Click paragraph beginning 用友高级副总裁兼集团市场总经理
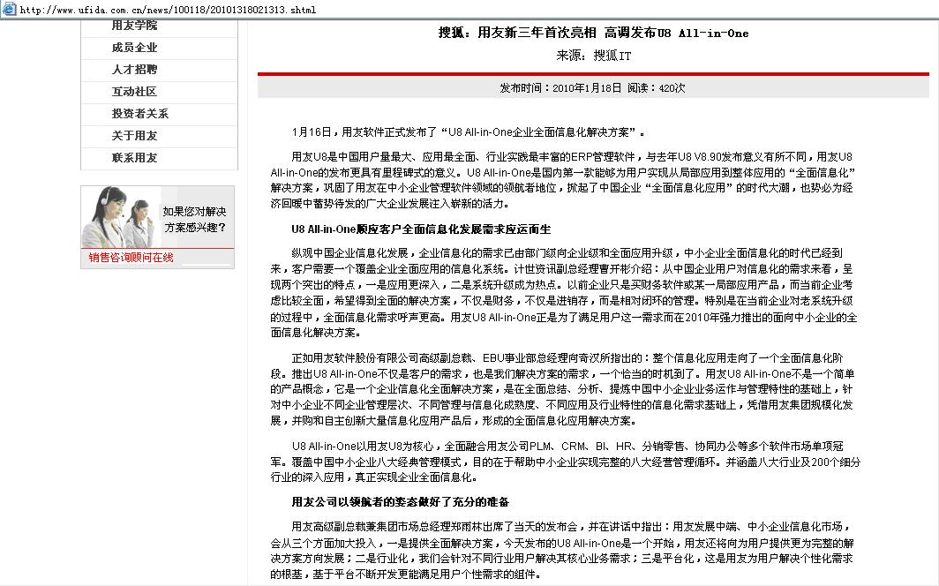The height and width of the screenshot is (586, 939). tap(563, 551)
